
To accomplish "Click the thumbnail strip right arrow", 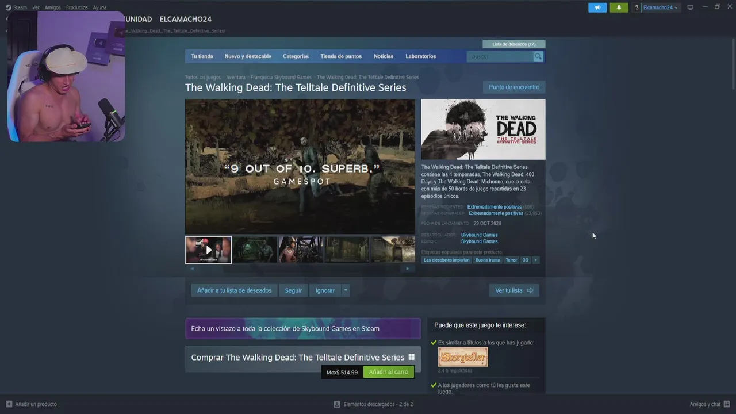I will coord(408,269).
